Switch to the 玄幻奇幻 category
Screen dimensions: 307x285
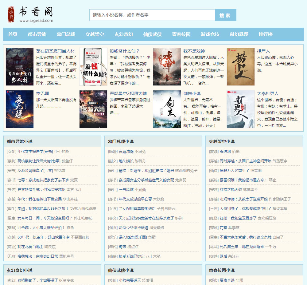point(123,34)
